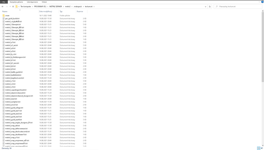
Task: Navigate to metin2 breadcrumb
Action: point(68,7)
